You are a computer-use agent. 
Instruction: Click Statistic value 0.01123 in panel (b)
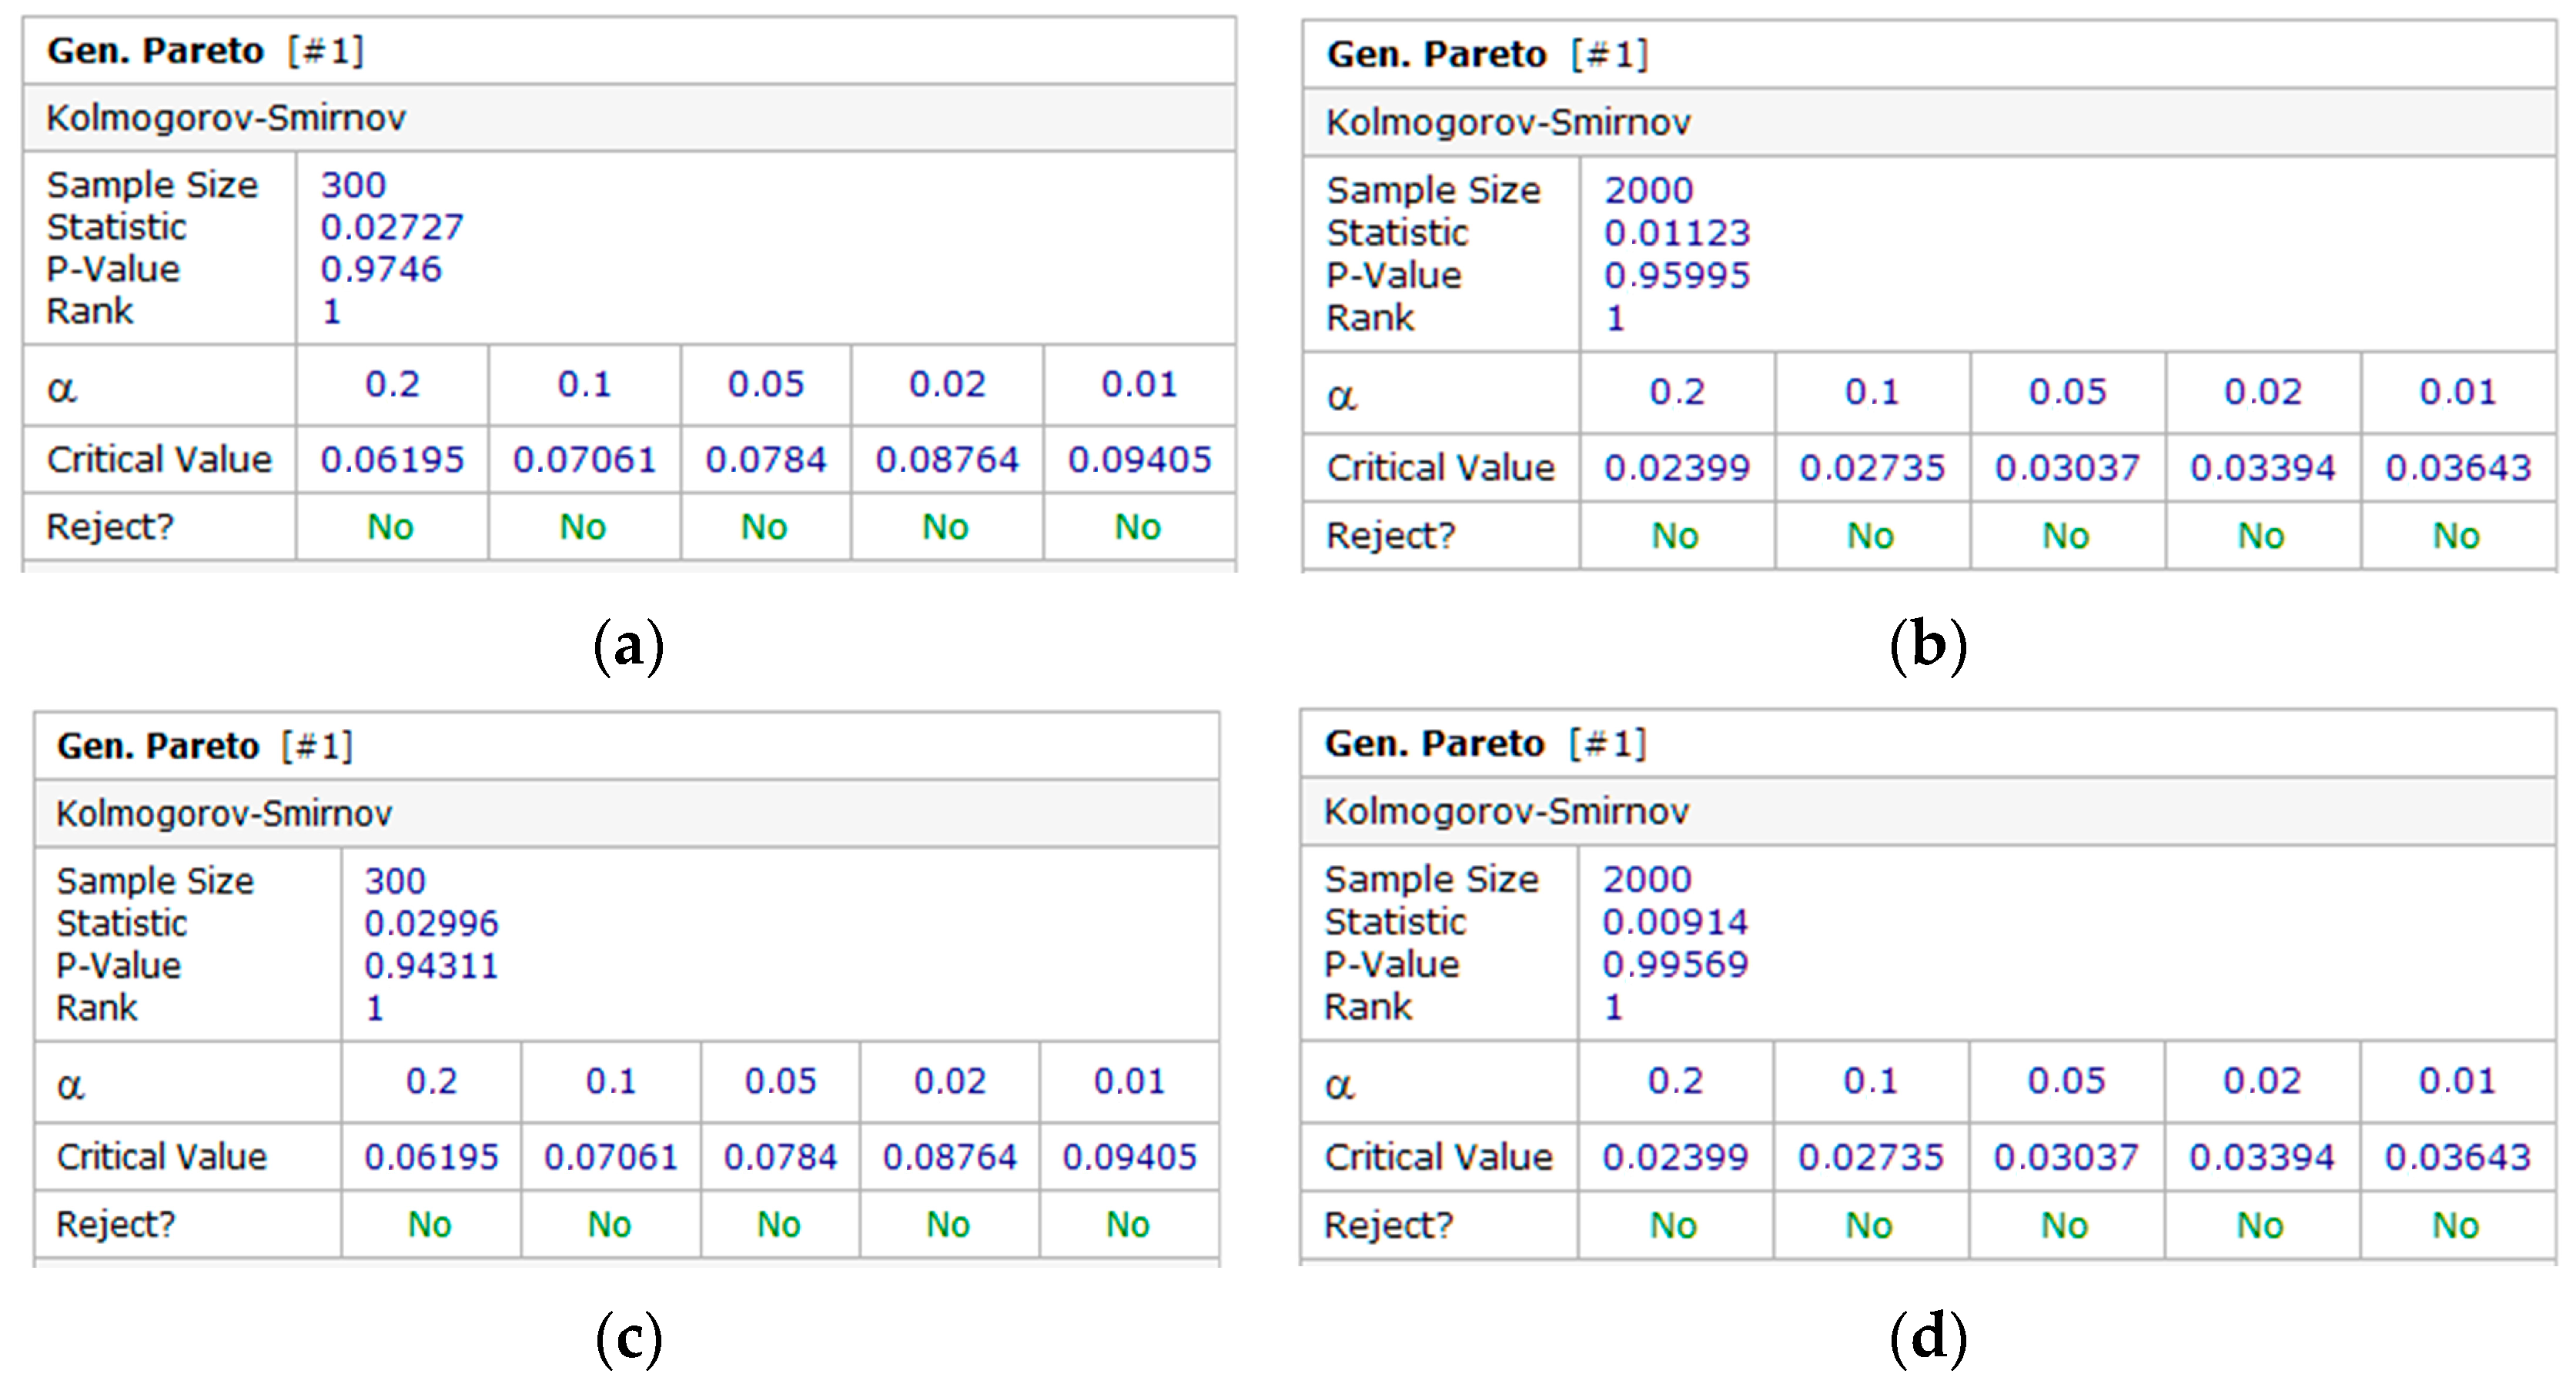click(1677, 233)
